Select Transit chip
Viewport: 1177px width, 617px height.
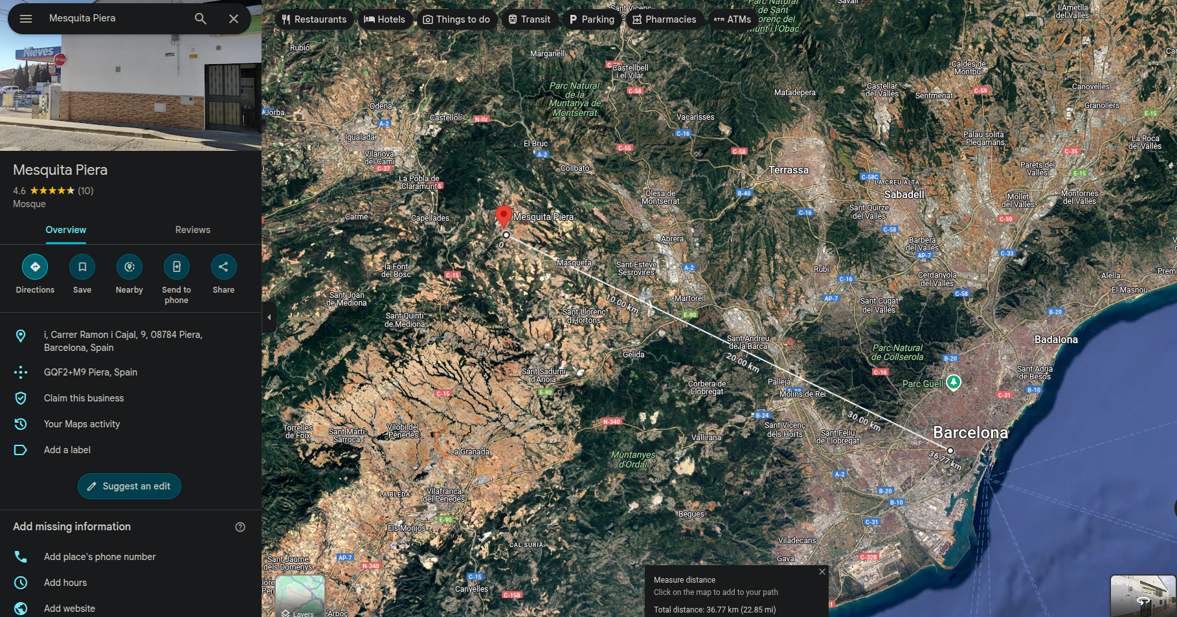click(530, 19)
